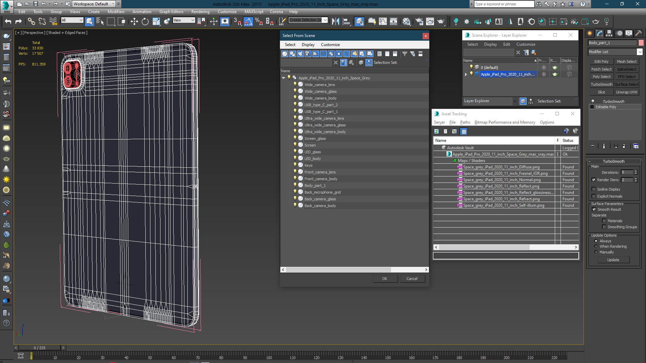Click OK in Select From Scene dialog
This screenshot has width=646, height=363.
point(385,279)
